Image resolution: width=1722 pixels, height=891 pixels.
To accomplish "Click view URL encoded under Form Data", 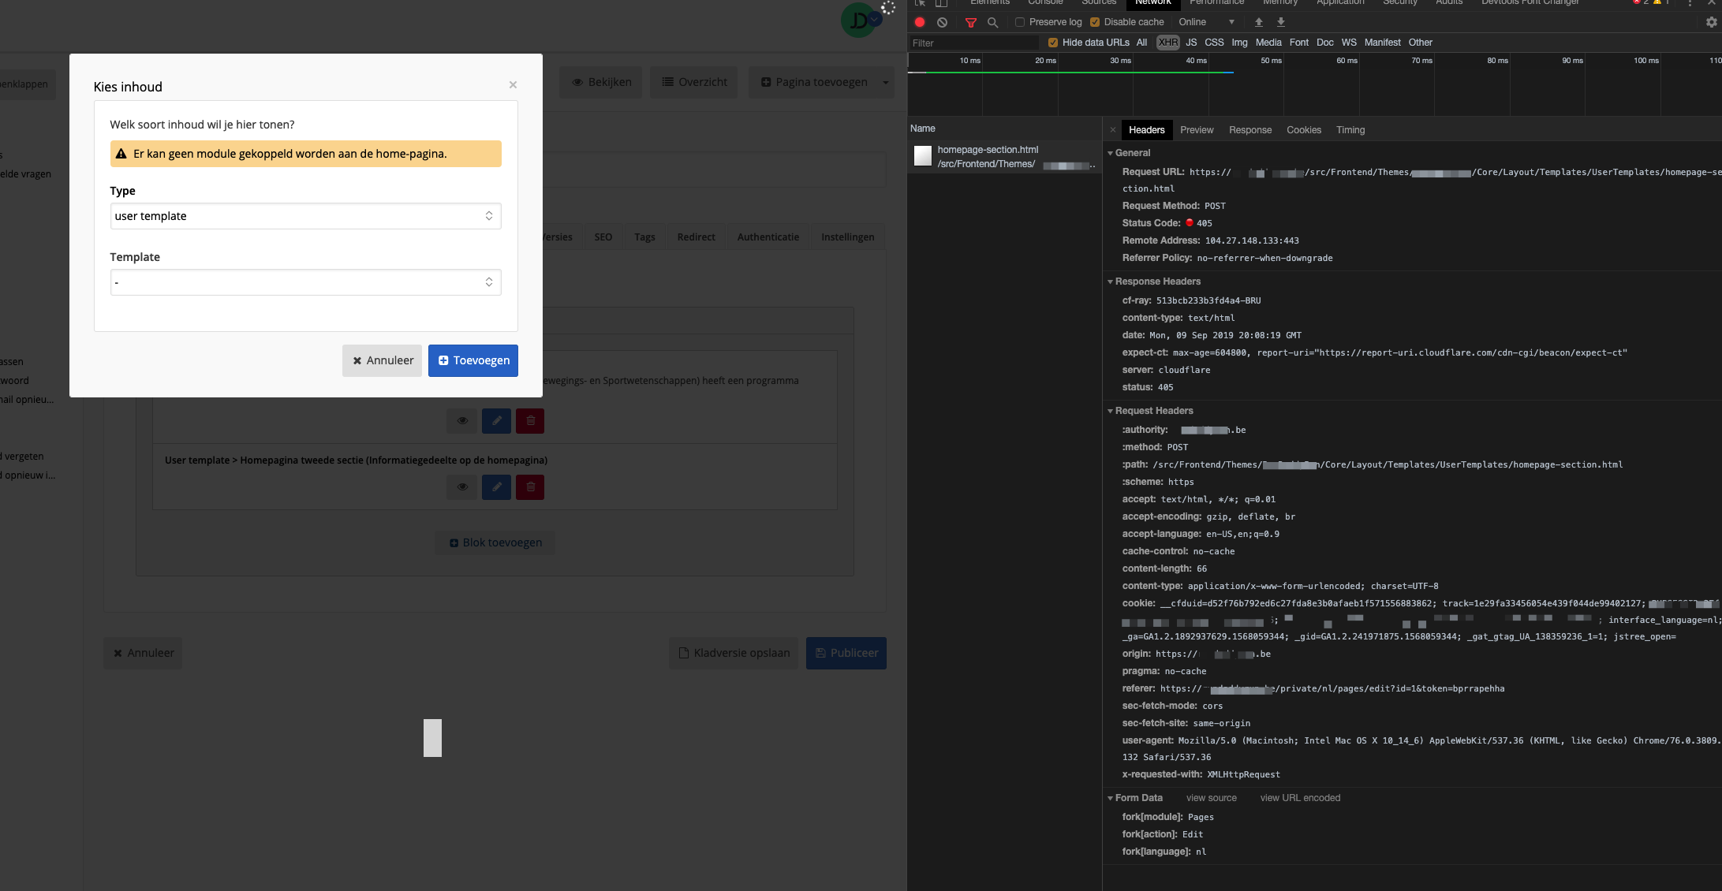I will tap(1300, 797).
